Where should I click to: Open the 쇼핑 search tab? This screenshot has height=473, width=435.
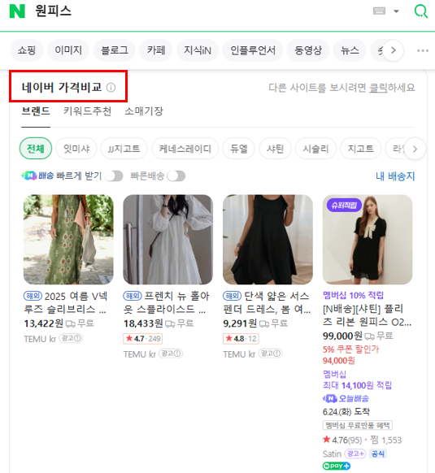tap(27, 50)
